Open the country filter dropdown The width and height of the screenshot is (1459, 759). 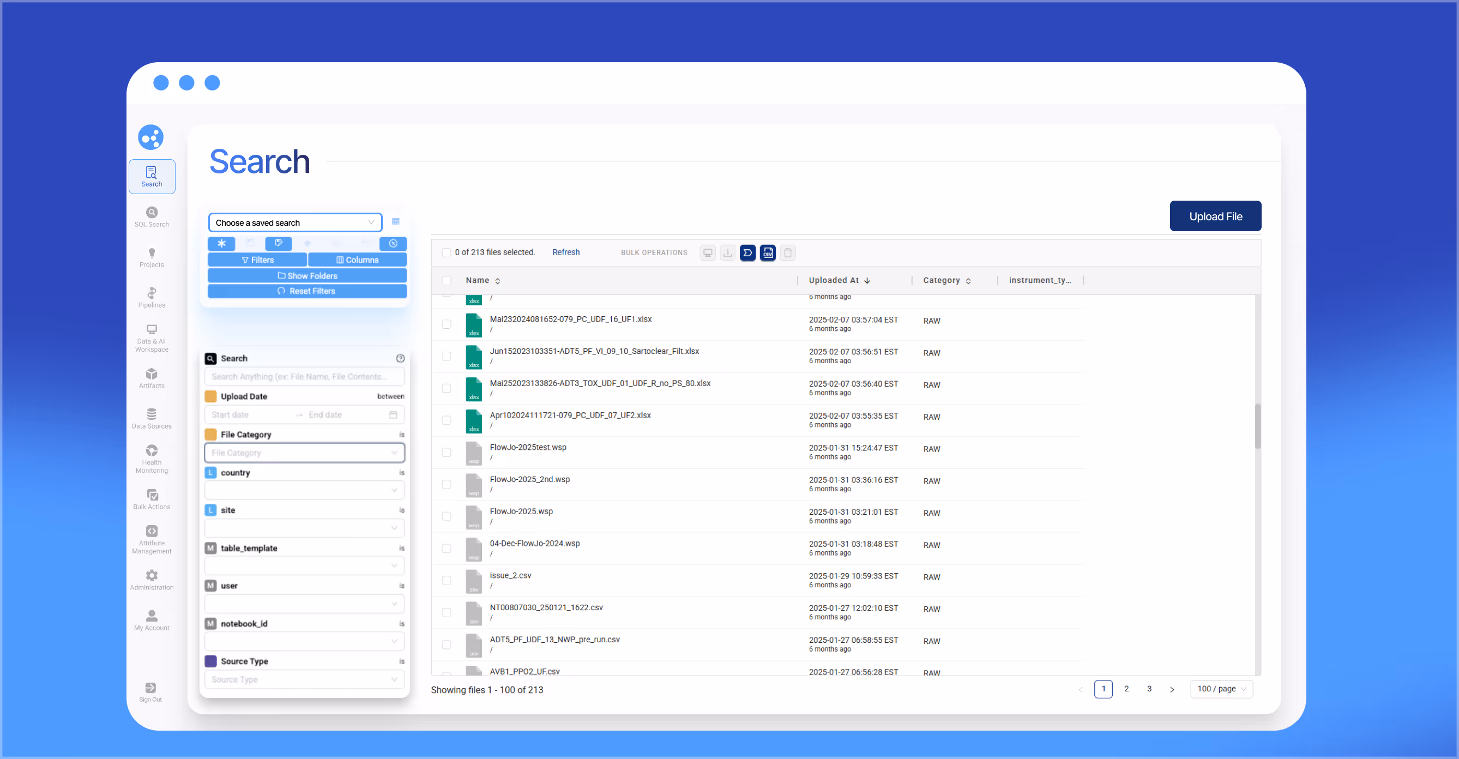(x=304, y=490)
